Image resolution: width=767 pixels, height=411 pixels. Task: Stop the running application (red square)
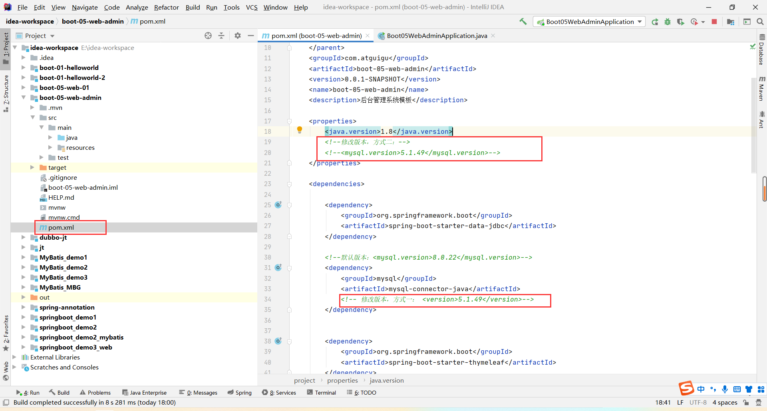[x=714, y=22]
